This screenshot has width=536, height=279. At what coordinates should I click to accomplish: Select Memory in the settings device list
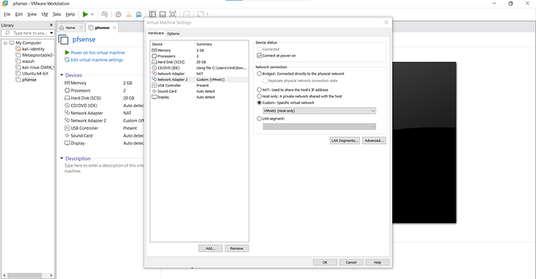point(199,50)
